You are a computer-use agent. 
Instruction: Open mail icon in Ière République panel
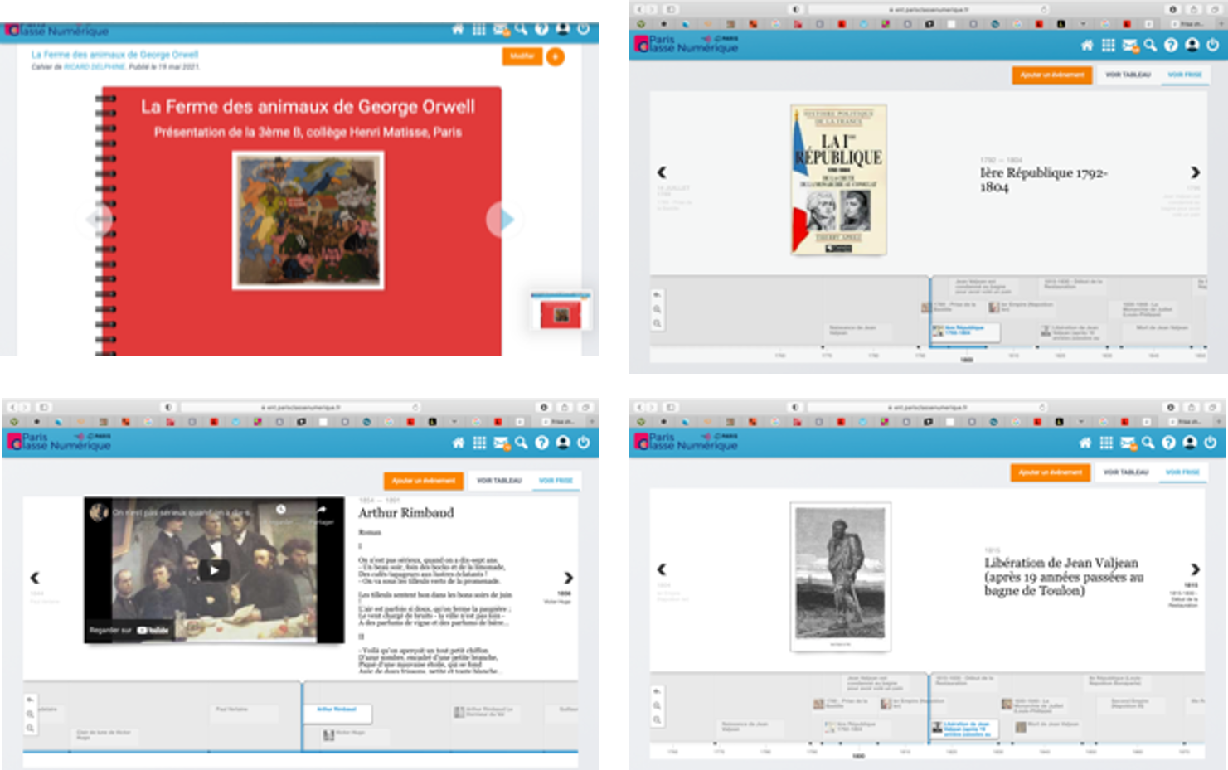click(1129, 45)
